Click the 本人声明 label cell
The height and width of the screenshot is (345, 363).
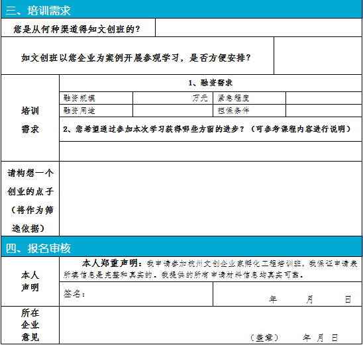click(x=30, y=281)
